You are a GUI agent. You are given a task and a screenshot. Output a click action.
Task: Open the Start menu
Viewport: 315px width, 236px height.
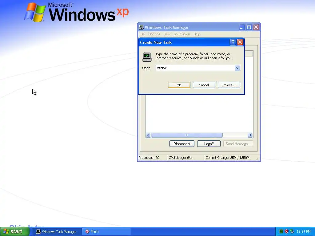pyautogui.click(x=14, y=232)
